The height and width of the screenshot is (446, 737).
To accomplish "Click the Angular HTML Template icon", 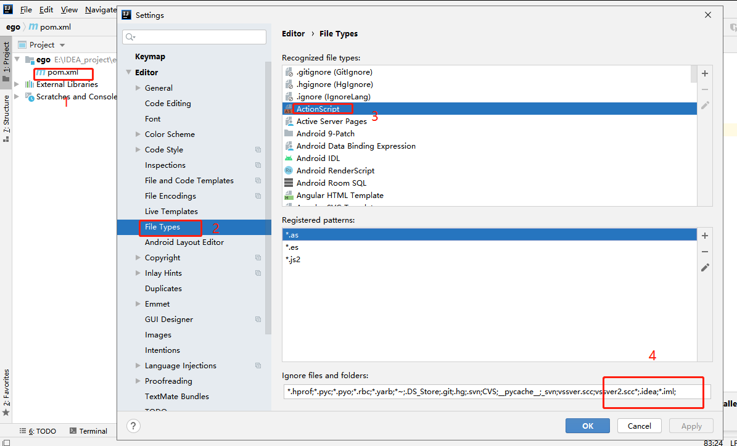I will click(x=289, y=196).
